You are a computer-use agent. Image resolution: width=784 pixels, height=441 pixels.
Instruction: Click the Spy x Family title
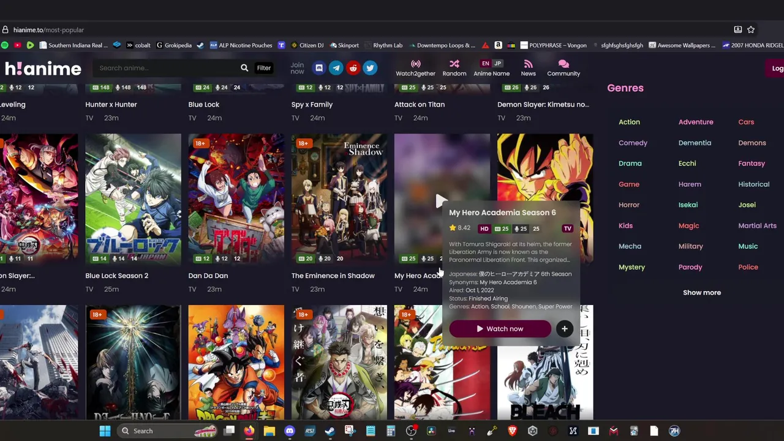pyautogui.click(x=312, y=105)
